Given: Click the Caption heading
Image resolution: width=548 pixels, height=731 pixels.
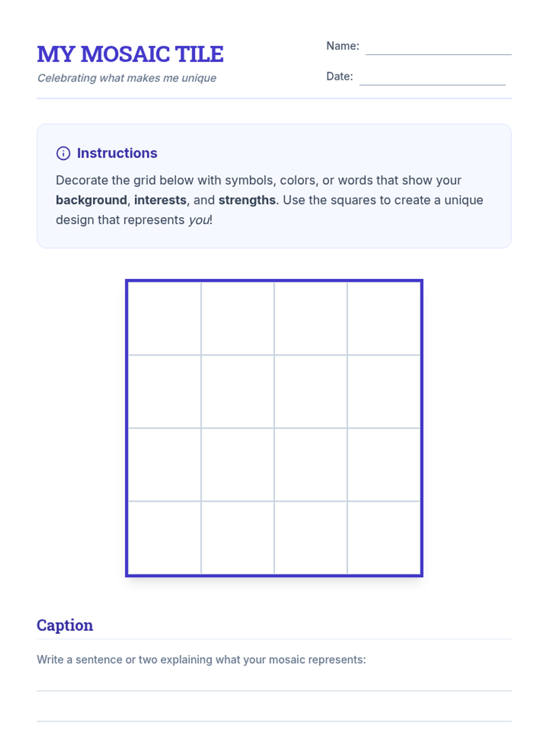Looking at the screenshot, I should point(65,625).
